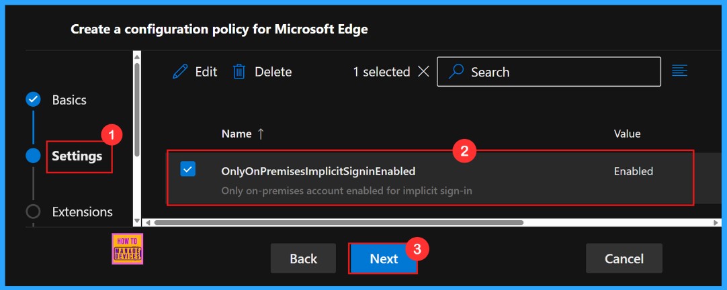Select the OnlyOnPremisesImplicitSigninEnabled policy name
Screen dimensions: 727x290
click(318, 171)
